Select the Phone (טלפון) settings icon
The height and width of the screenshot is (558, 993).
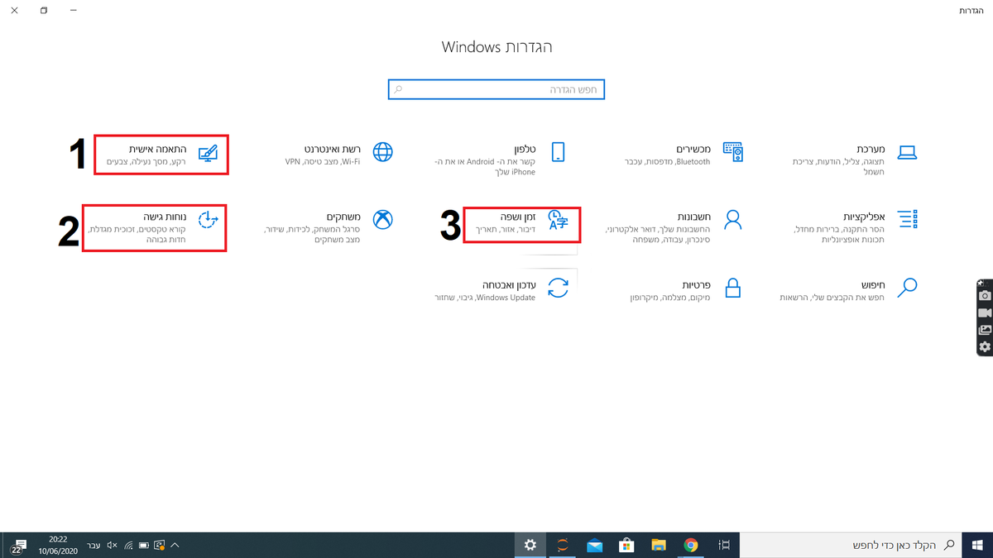(558, 151)
